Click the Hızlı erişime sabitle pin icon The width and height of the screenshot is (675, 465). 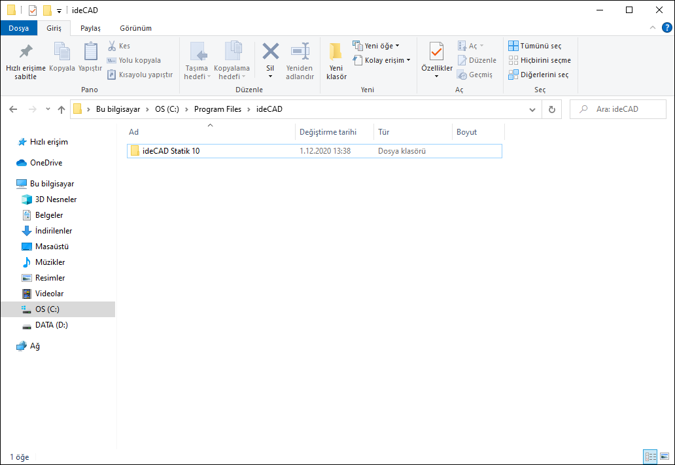pos(26,52)
